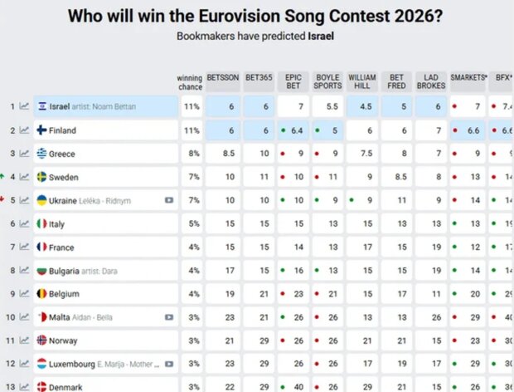514x392 pixels.
Task: Click the Finland flag icon
Action: pyautogui.click(x=41, y=130)
